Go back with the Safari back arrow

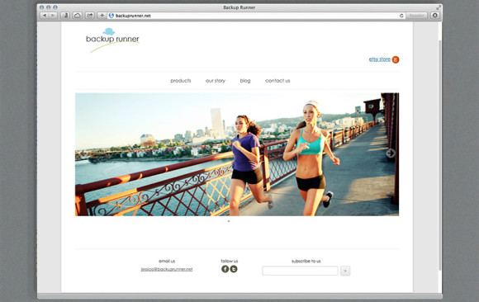[x=45, y=16]
